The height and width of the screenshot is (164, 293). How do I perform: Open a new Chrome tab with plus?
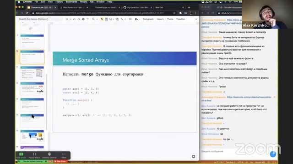coord(189,7)
